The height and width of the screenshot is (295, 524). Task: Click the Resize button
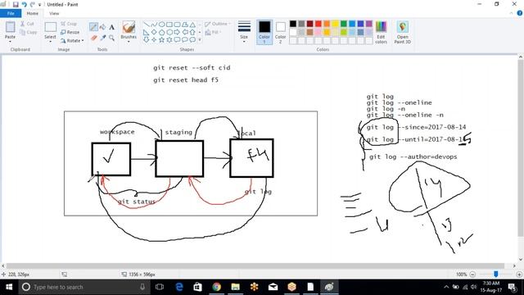[70, 32]
